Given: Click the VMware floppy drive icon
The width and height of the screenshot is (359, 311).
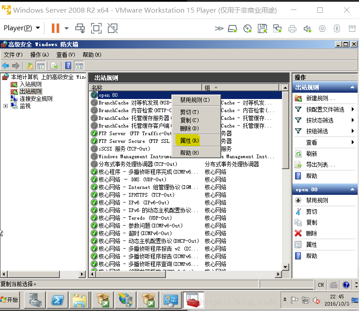Looking at the screenshot, I should (x=262, y=28).
